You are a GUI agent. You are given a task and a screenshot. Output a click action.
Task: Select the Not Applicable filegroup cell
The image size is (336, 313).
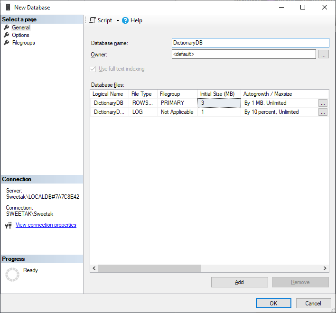(x=177, y=112)
